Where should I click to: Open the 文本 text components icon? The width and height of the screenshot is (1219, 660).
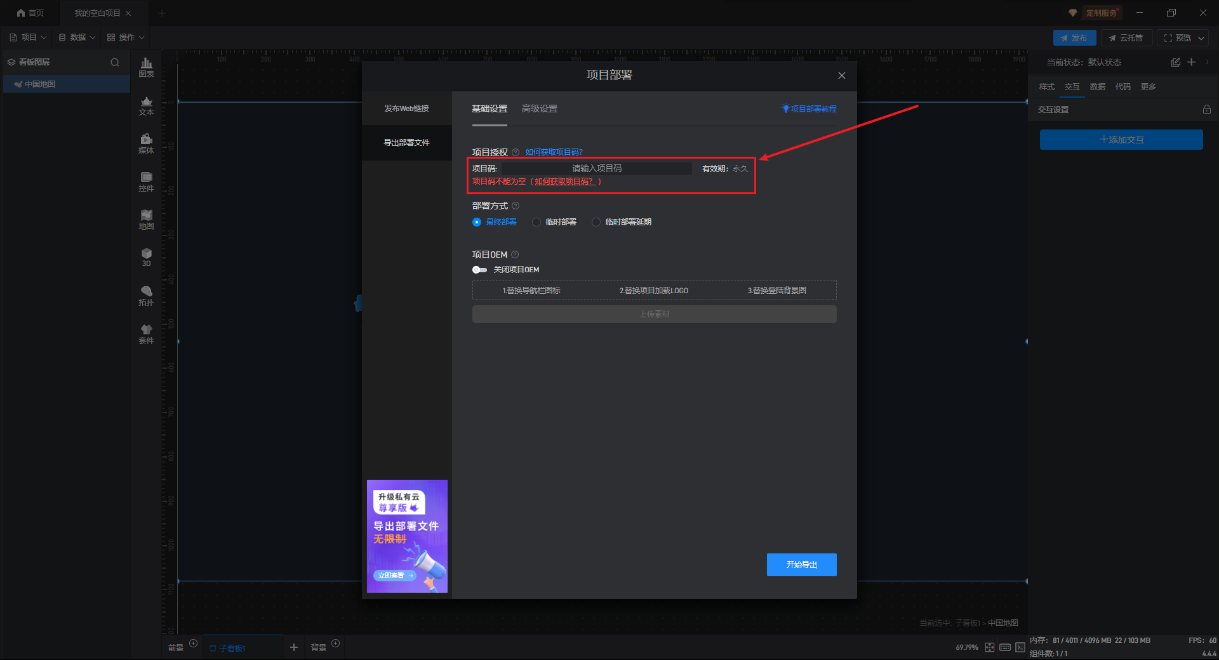[146, 105]
